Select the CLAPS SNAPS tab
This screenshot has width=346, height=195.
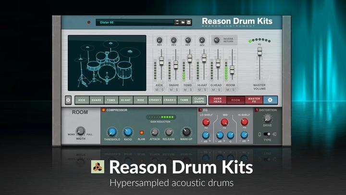(x=199, y=100)
